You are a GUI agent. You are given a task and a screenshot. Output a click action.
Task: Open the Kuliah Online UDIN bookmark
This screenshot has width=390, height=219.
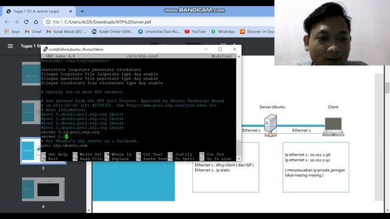(x=112, y=32)
